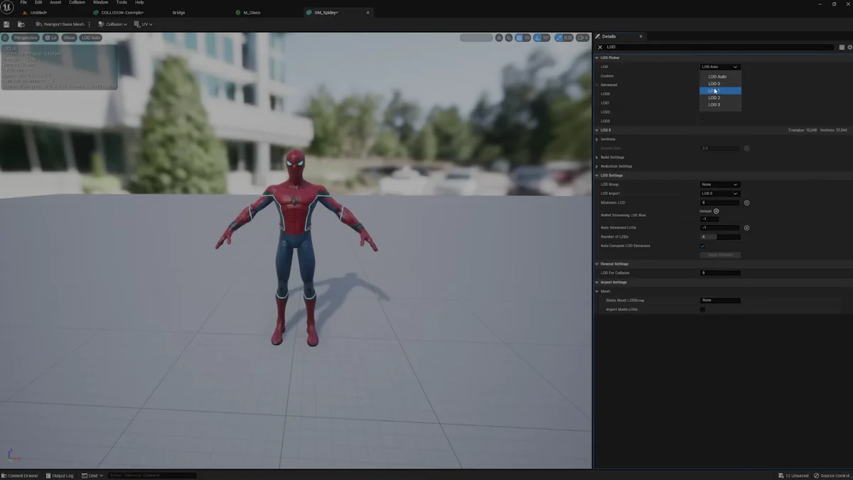The width and height of the screenshot is (853, 480).
Task: Expand the Reduction Settings row
Action: pos(597,166)
